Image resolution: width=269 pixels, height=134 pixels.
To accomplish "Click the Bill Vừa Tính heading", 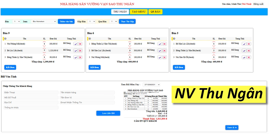I will 9,77.
